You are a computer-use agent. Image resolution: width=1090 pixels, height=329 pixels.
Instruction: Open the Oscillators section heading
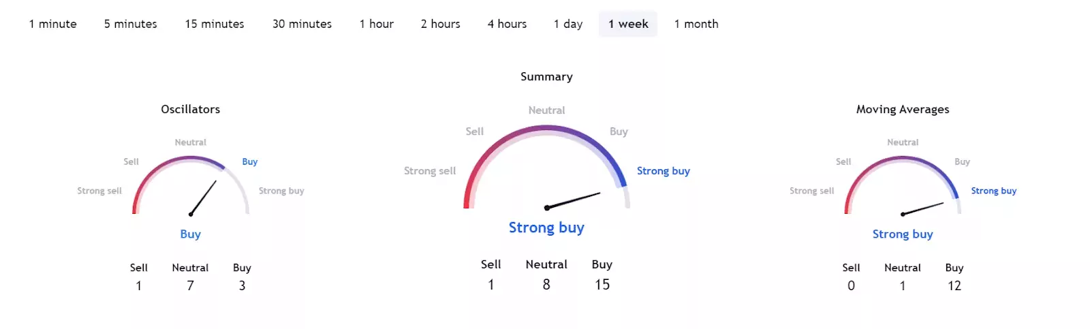[190, 109]
